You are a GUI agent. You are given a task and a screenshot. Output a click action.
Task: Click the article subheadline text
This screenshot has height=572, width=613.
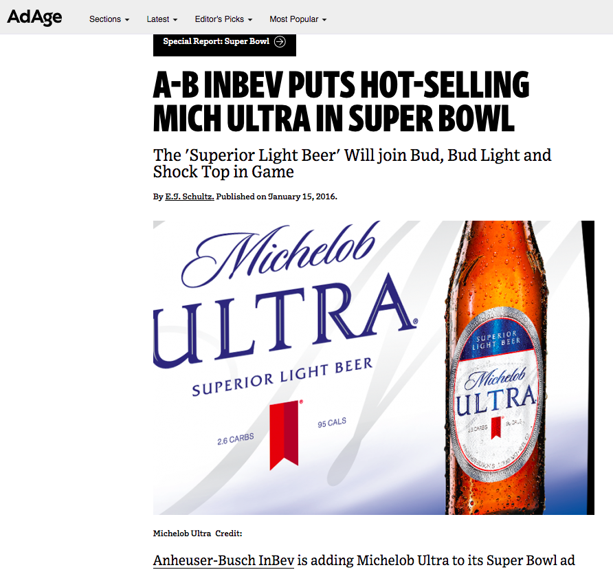[x=352, y=163]
